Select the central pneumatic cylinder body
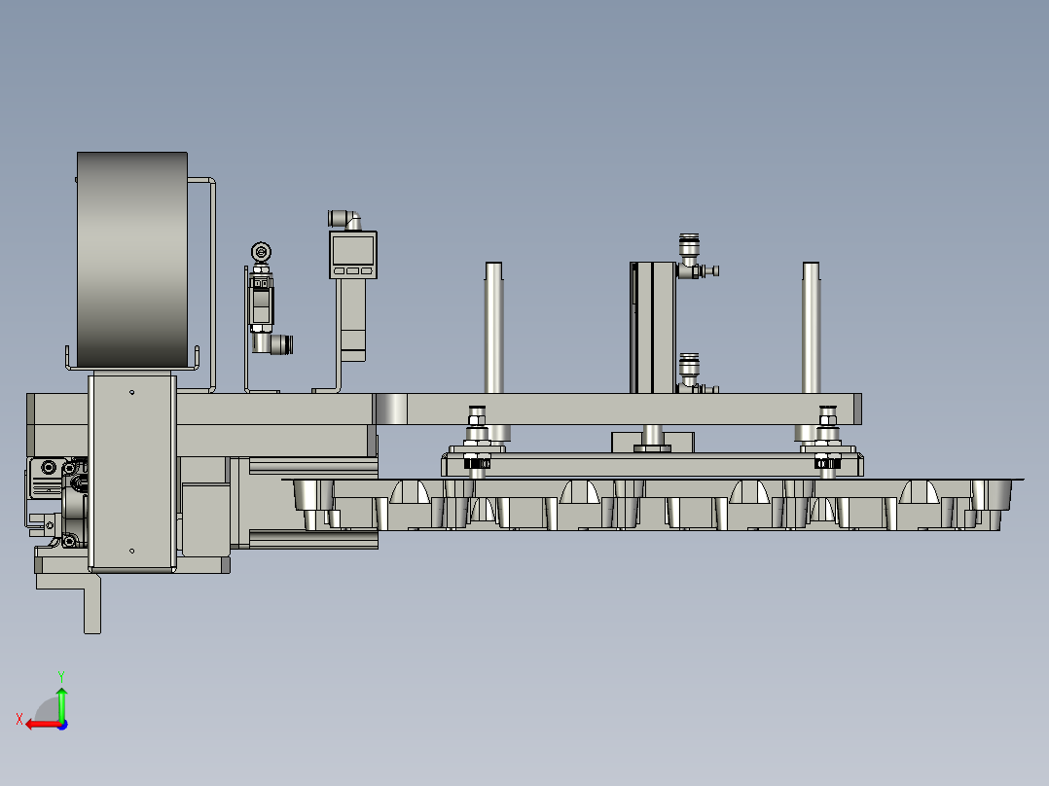The height and width of the screenshot is (786, 1049). point(654,327)
